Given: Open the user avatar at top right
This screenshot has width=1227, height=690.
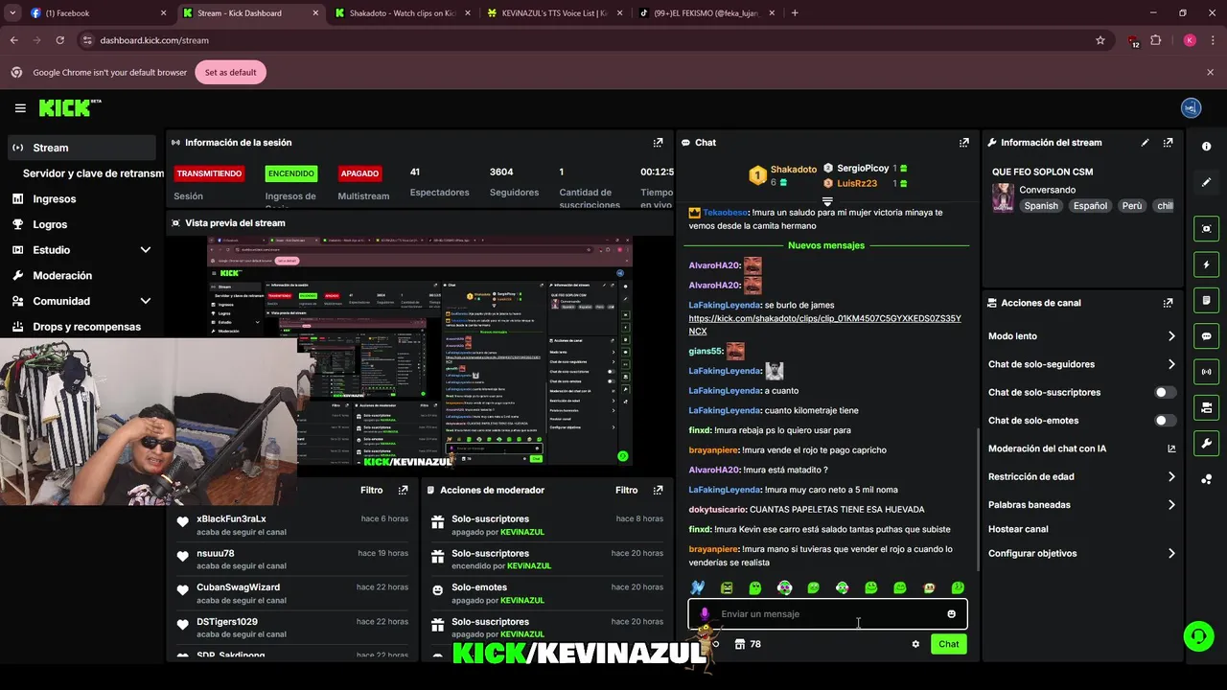Looking at the screenshot, I should [1191, 108].
